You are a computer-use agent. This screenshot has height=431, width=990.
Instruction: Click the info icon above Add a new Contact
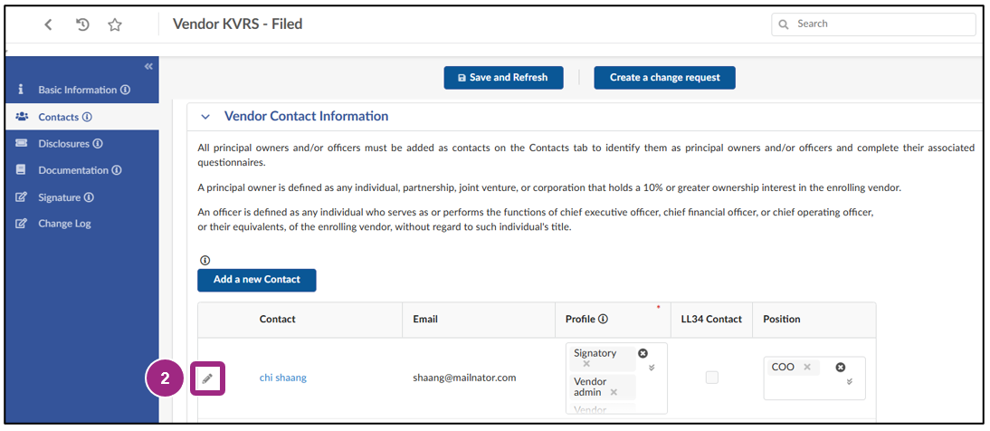(205, 260)
